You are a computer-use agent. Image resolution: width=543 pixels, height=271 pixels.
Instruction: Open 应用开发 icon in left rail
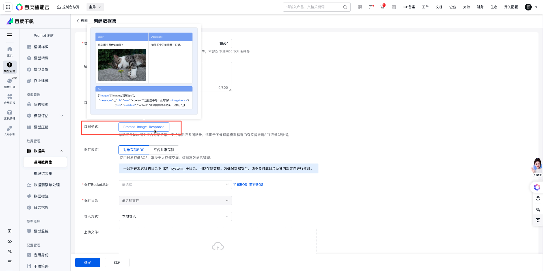(x=10, y=99)
